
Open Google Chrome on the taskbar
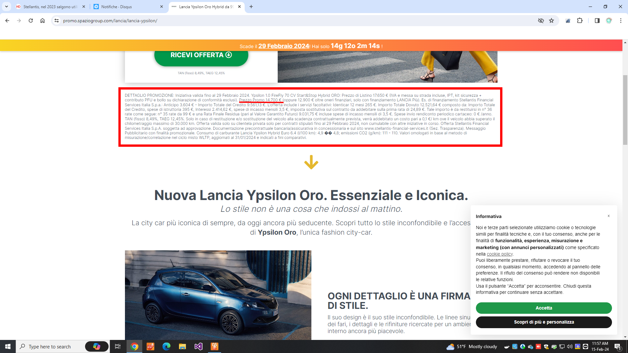coord(134,346)
